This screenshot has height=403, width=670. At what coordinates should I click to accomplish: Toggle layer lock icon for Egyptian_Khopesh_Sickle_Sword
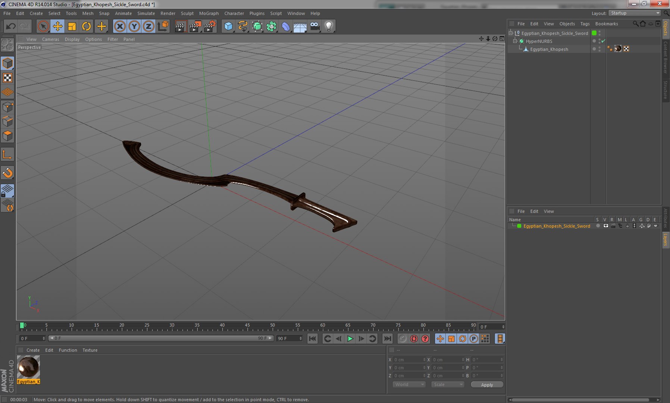coord(627,226)
